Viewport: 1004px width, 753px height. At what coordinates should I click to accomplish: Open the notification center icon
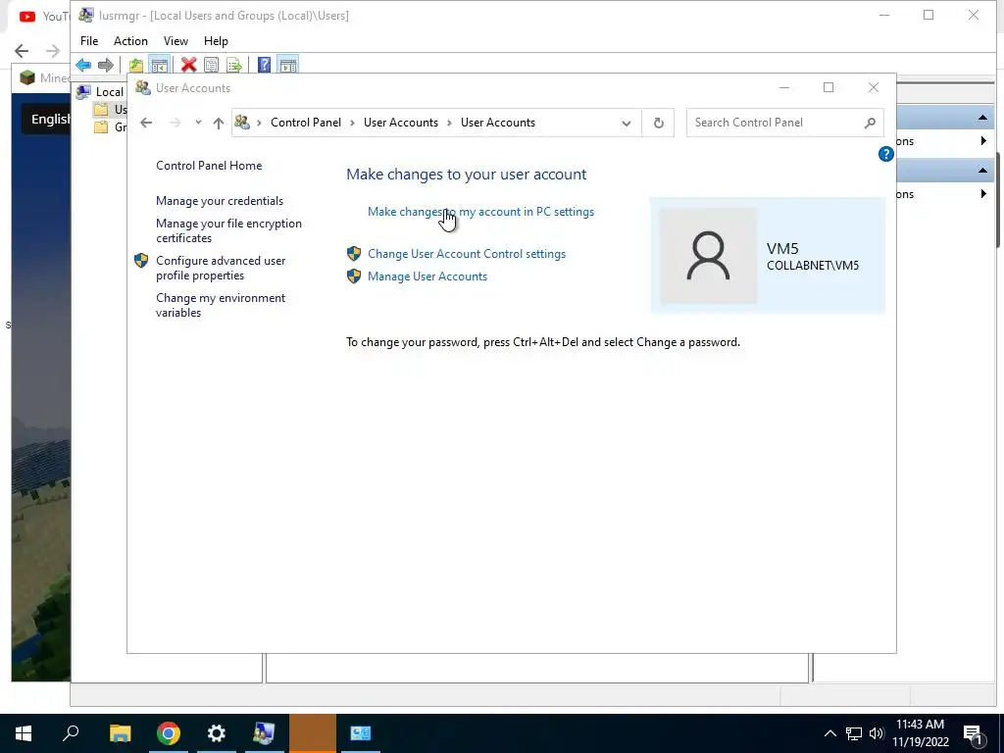click(x=974, y=733)
